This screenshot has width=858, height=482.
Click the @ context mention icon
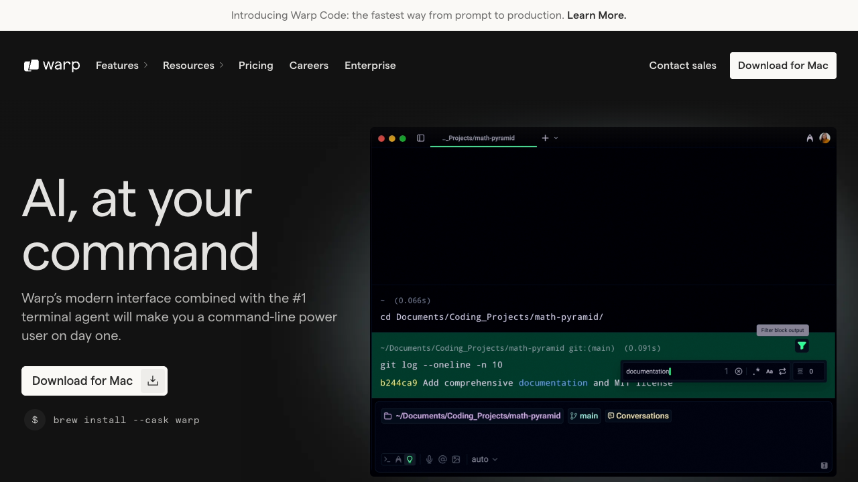tap(442, 459)
